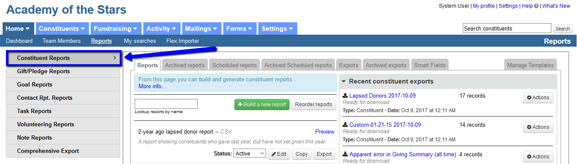Click '14 records' text of Custom-01-21-15
577x164 pixels.
coord(472,125)
